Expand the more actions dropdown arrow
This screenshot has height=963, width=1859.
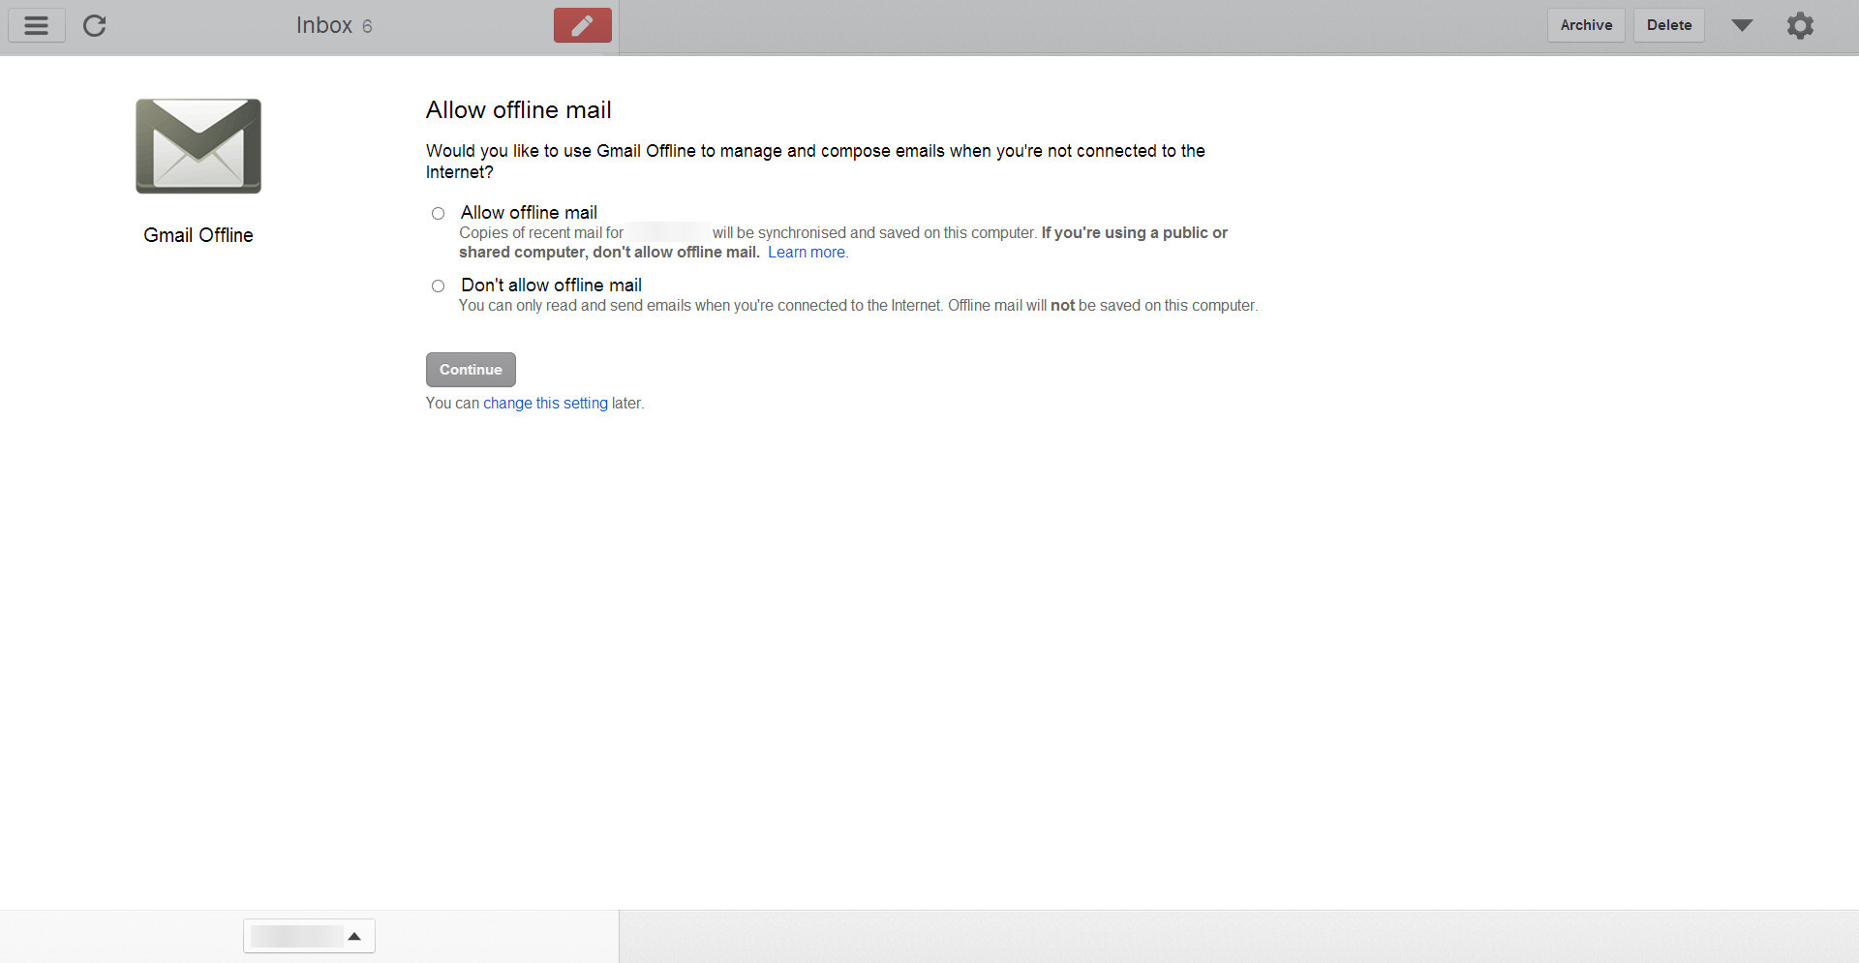tap(1742, 25)
